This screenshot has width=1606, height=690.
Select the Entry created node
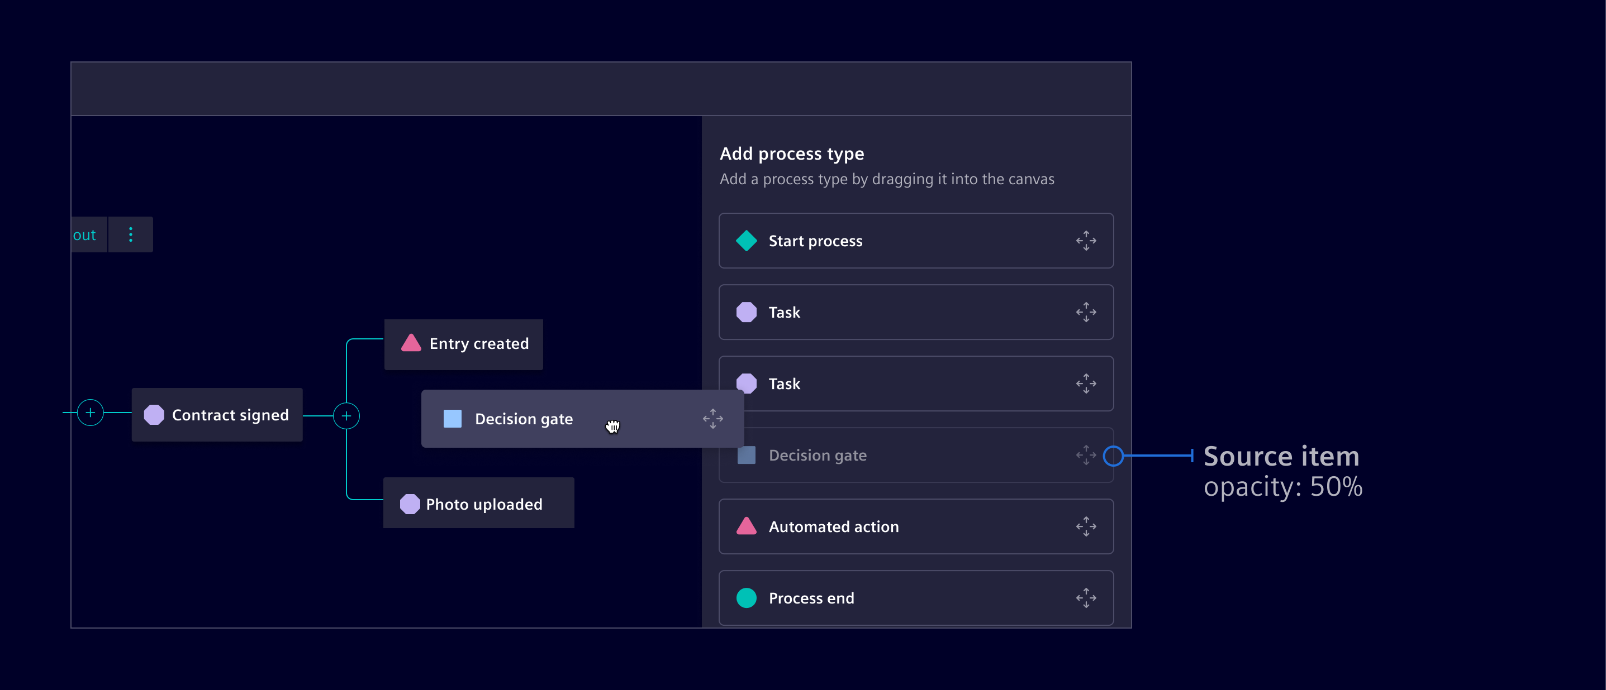click(463, 344)
